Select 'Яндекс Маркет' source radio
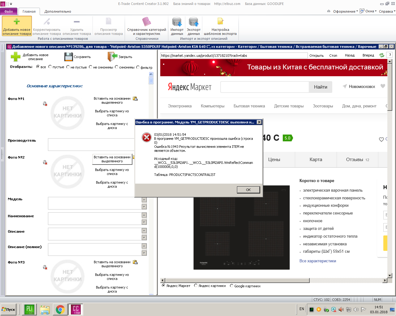396x316 pixels. [x=164, y=285]
